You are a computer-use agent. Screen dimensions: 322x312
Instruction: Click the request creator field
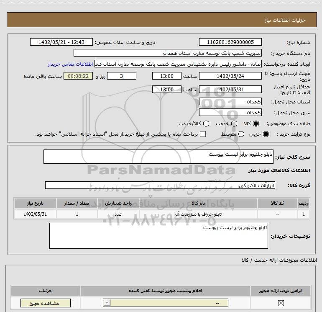pos(178,64)
